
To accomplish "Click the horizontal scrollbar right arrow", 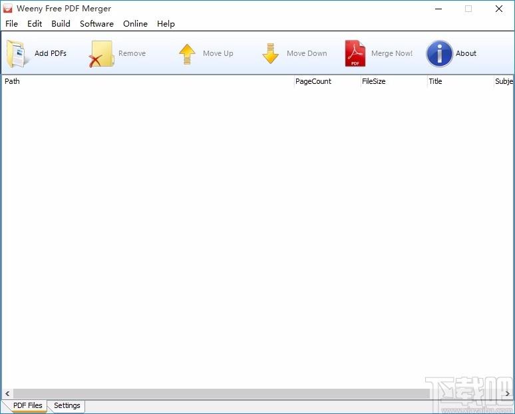I will (508, 393).
